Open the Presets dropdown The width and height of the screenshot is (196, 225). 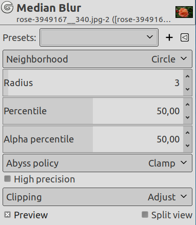pos(99,37)
